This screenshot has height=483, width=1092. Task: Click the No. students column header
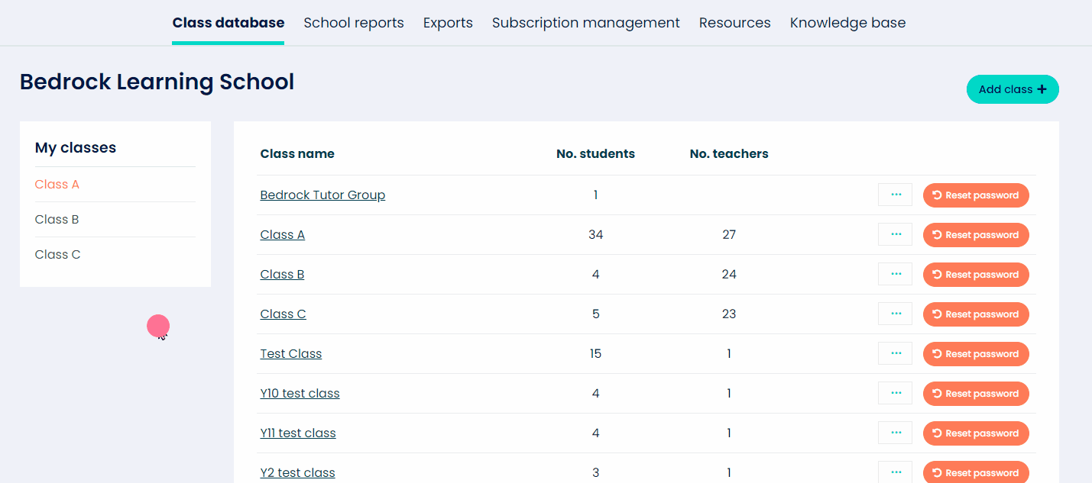pyautogui.click(x=595, y=153)
